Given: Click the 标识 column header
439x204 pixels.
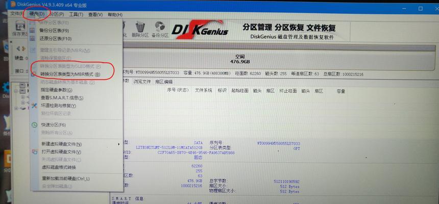Looking at the screenshot, I should pyautogui.click(x=222, y=91).
